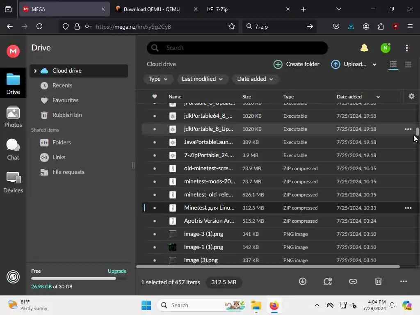Switch to the 7-Zip tab
This screenshot has width=420, height=315.
(x=249, y=9)
